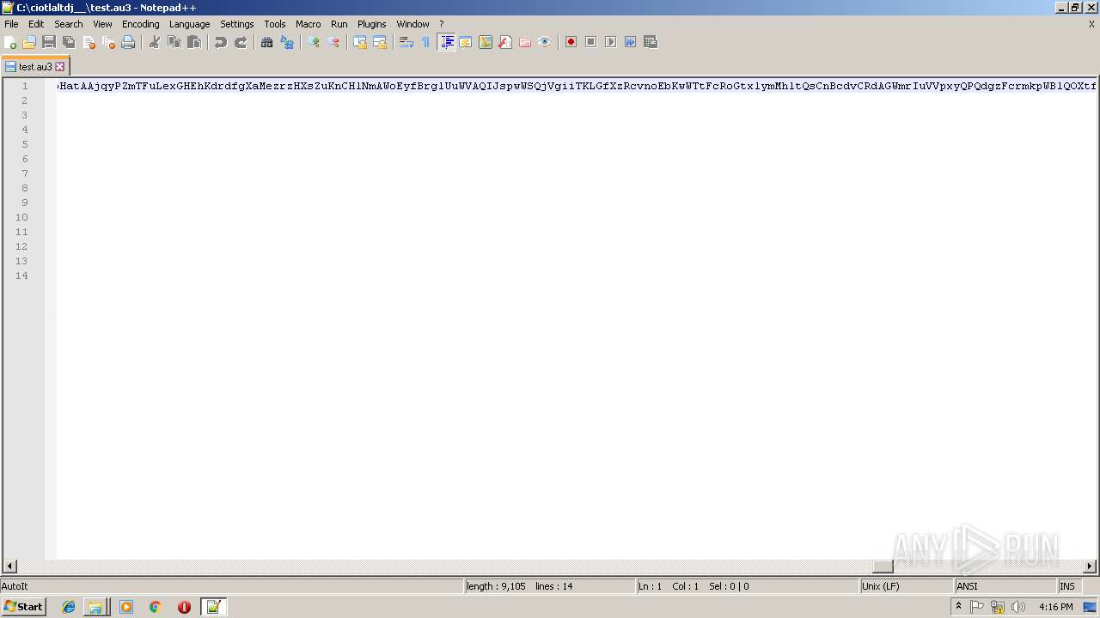This screenshot has height=618, width=1100.
Task: Cut selection with the scissors icon
Action: [155, 42]
